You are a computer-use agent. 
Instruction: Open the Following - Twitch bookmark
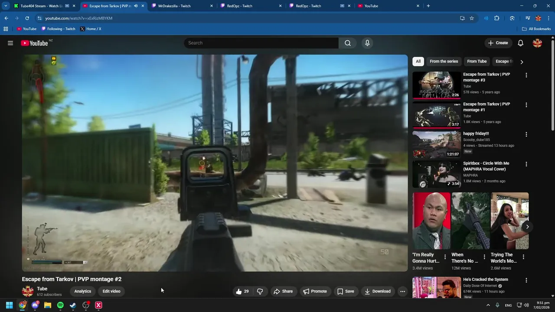click(58, 29)
